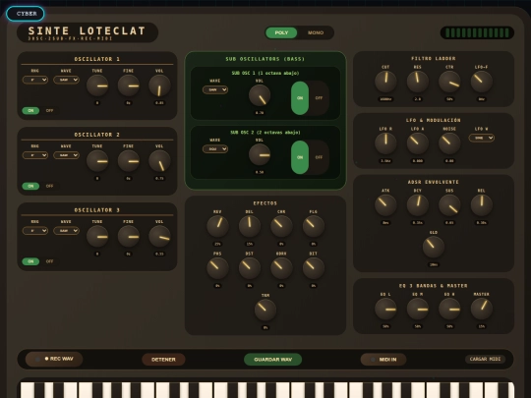Click the Oscillator 3 FINE knob
Viewport: 531px width, 398px height.
tap(129, 237)
